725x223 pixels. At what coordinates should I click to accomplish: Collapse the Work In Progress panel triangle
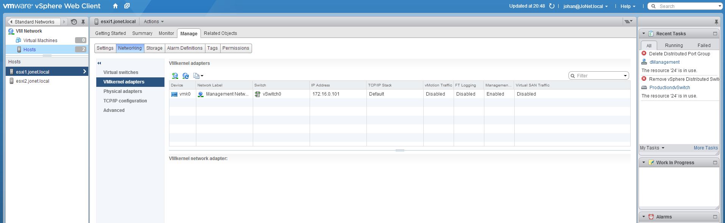click(644, 163)
